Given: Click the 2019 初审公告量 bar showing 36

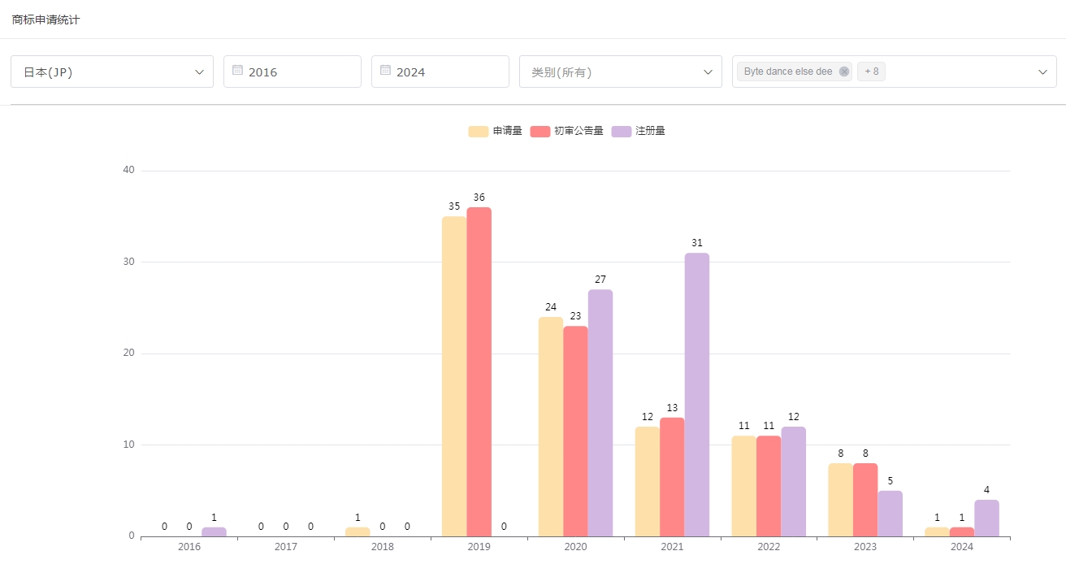Looking at the screenshot, I should tap(479, 372).
